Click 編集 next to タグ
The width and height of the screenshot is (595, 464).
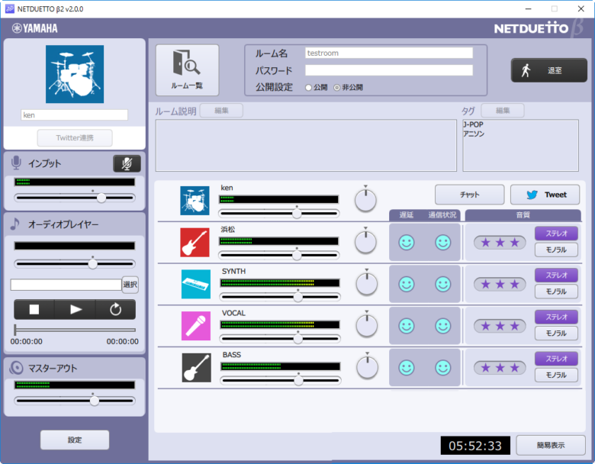tap(503, 111)
